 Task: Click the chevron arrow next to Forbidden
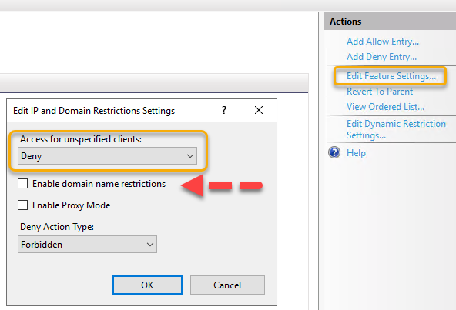point(150,245)
